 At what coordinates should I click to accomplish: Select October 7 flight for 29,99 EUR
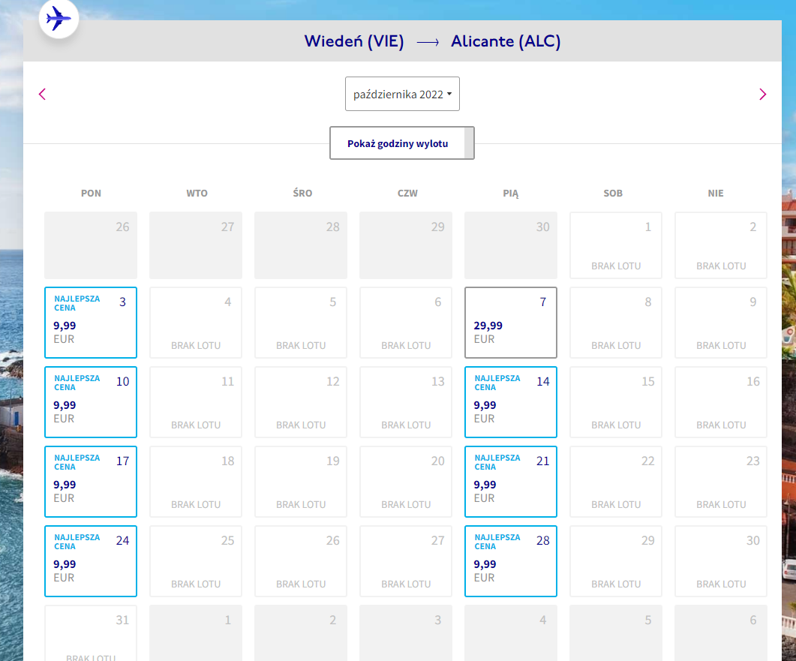click(x=511, y=323)
